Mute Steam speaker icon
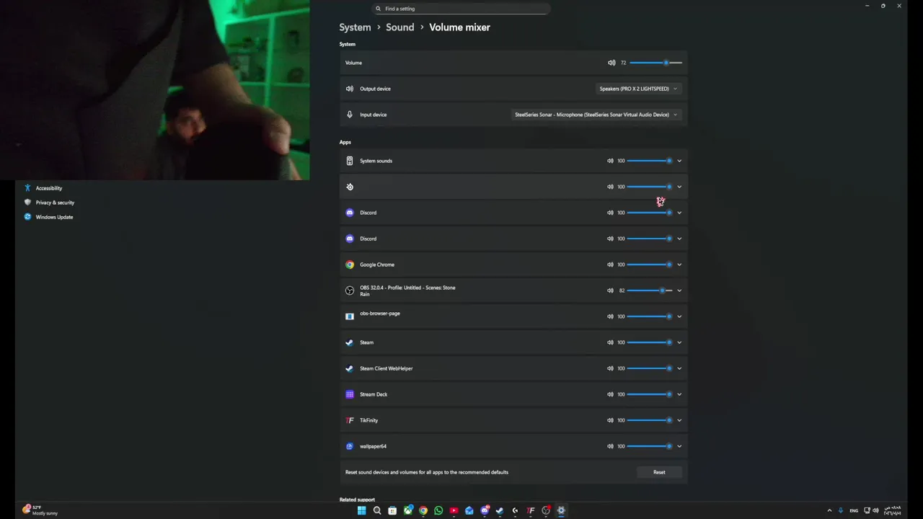The image size is (923, 519). [610, 342]
